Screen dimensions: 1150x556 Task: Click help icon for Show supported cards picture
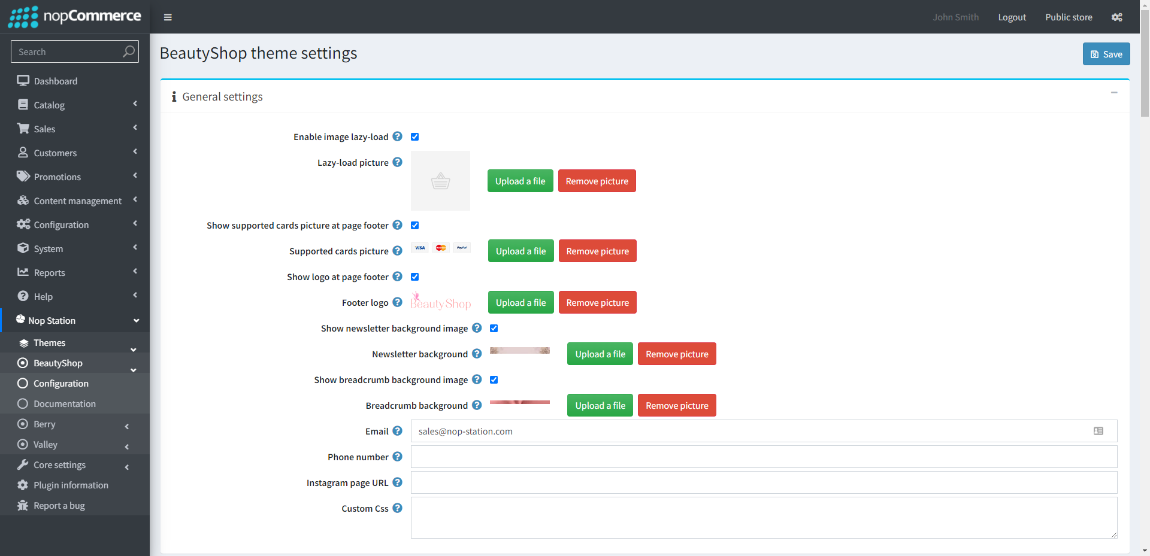397,225
